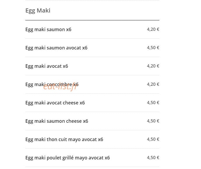Click the price of avocat cheese x6

[x=153, y=103]
